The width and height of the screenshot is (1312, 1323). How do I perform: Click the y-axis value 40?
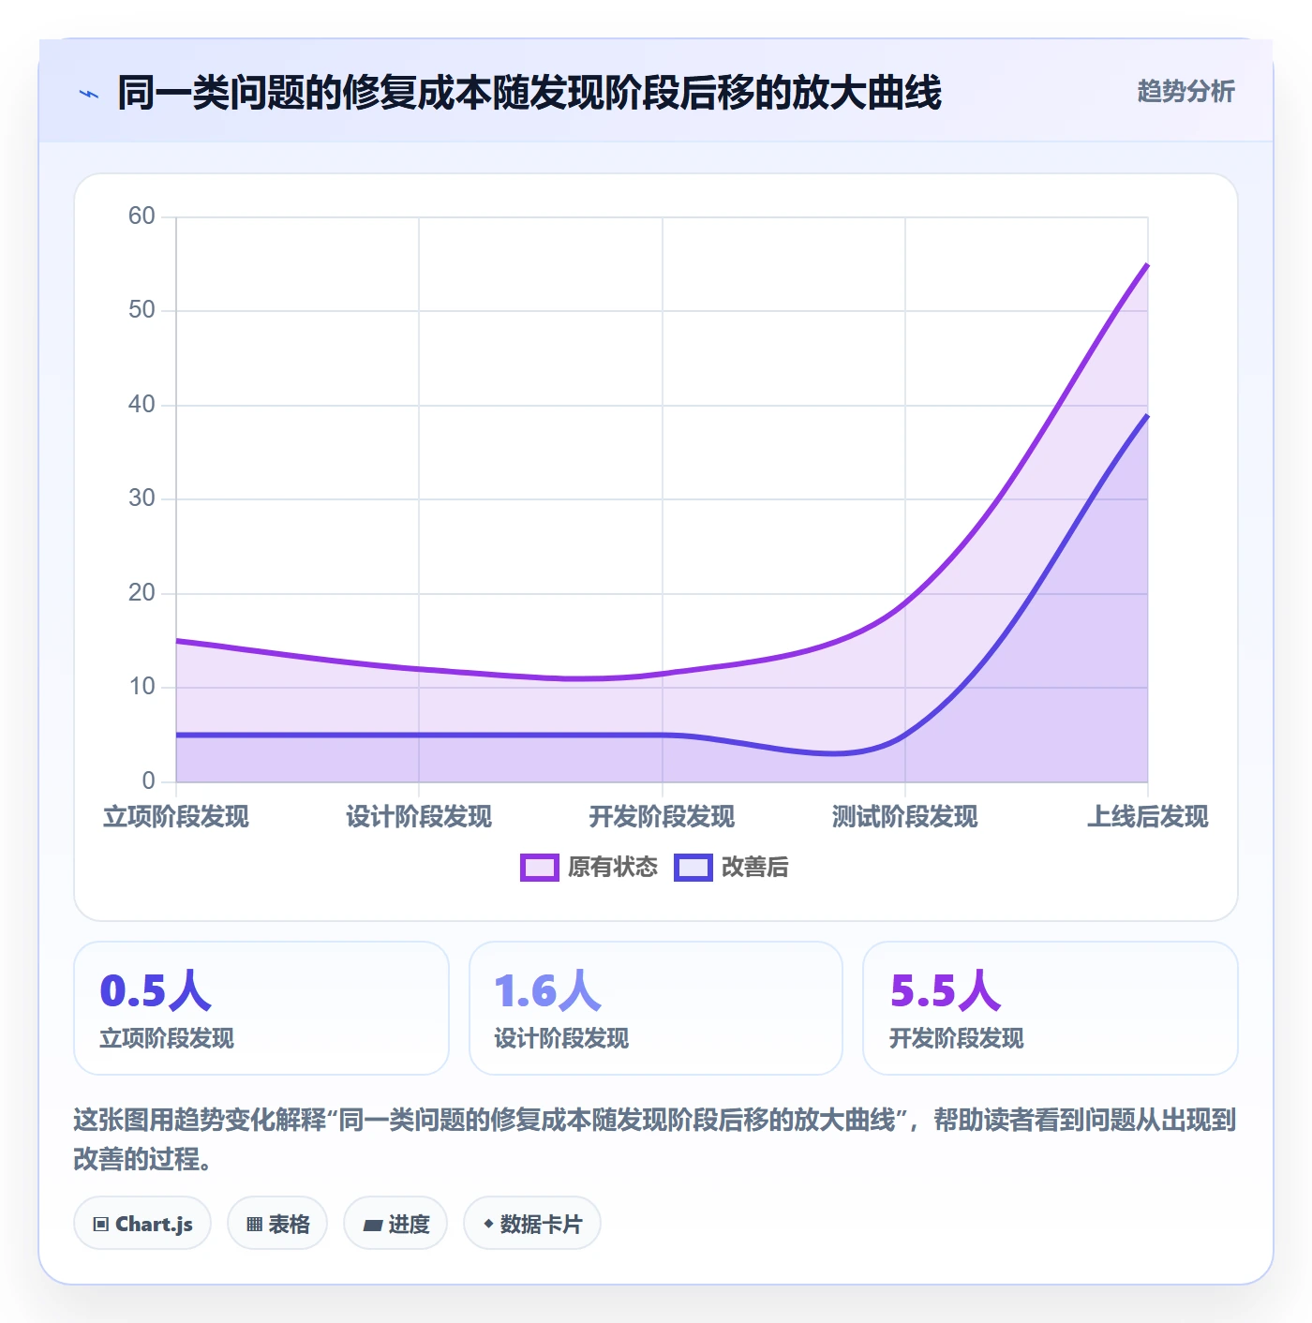142,405
